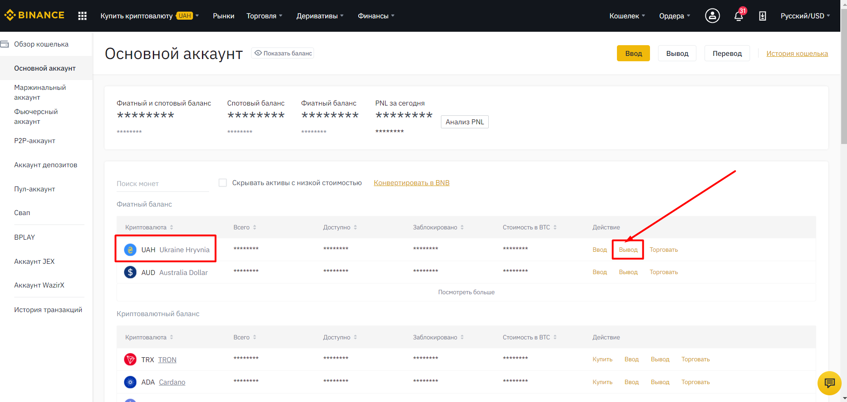Image resolution: width=847 pixels, height=402 pixels.
Task: Expand Финансы dropdown menu
Action: point(376,16)
